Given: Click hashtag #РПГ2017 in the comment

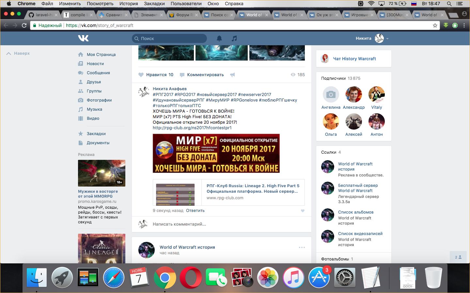Looking at the screenshot, I should click(x=163, y=94).
